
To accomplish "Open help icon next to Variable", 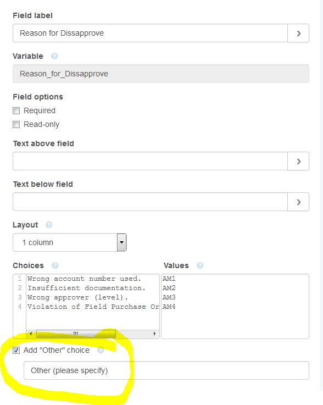I will pyautogui.click(x=54, y=56).
